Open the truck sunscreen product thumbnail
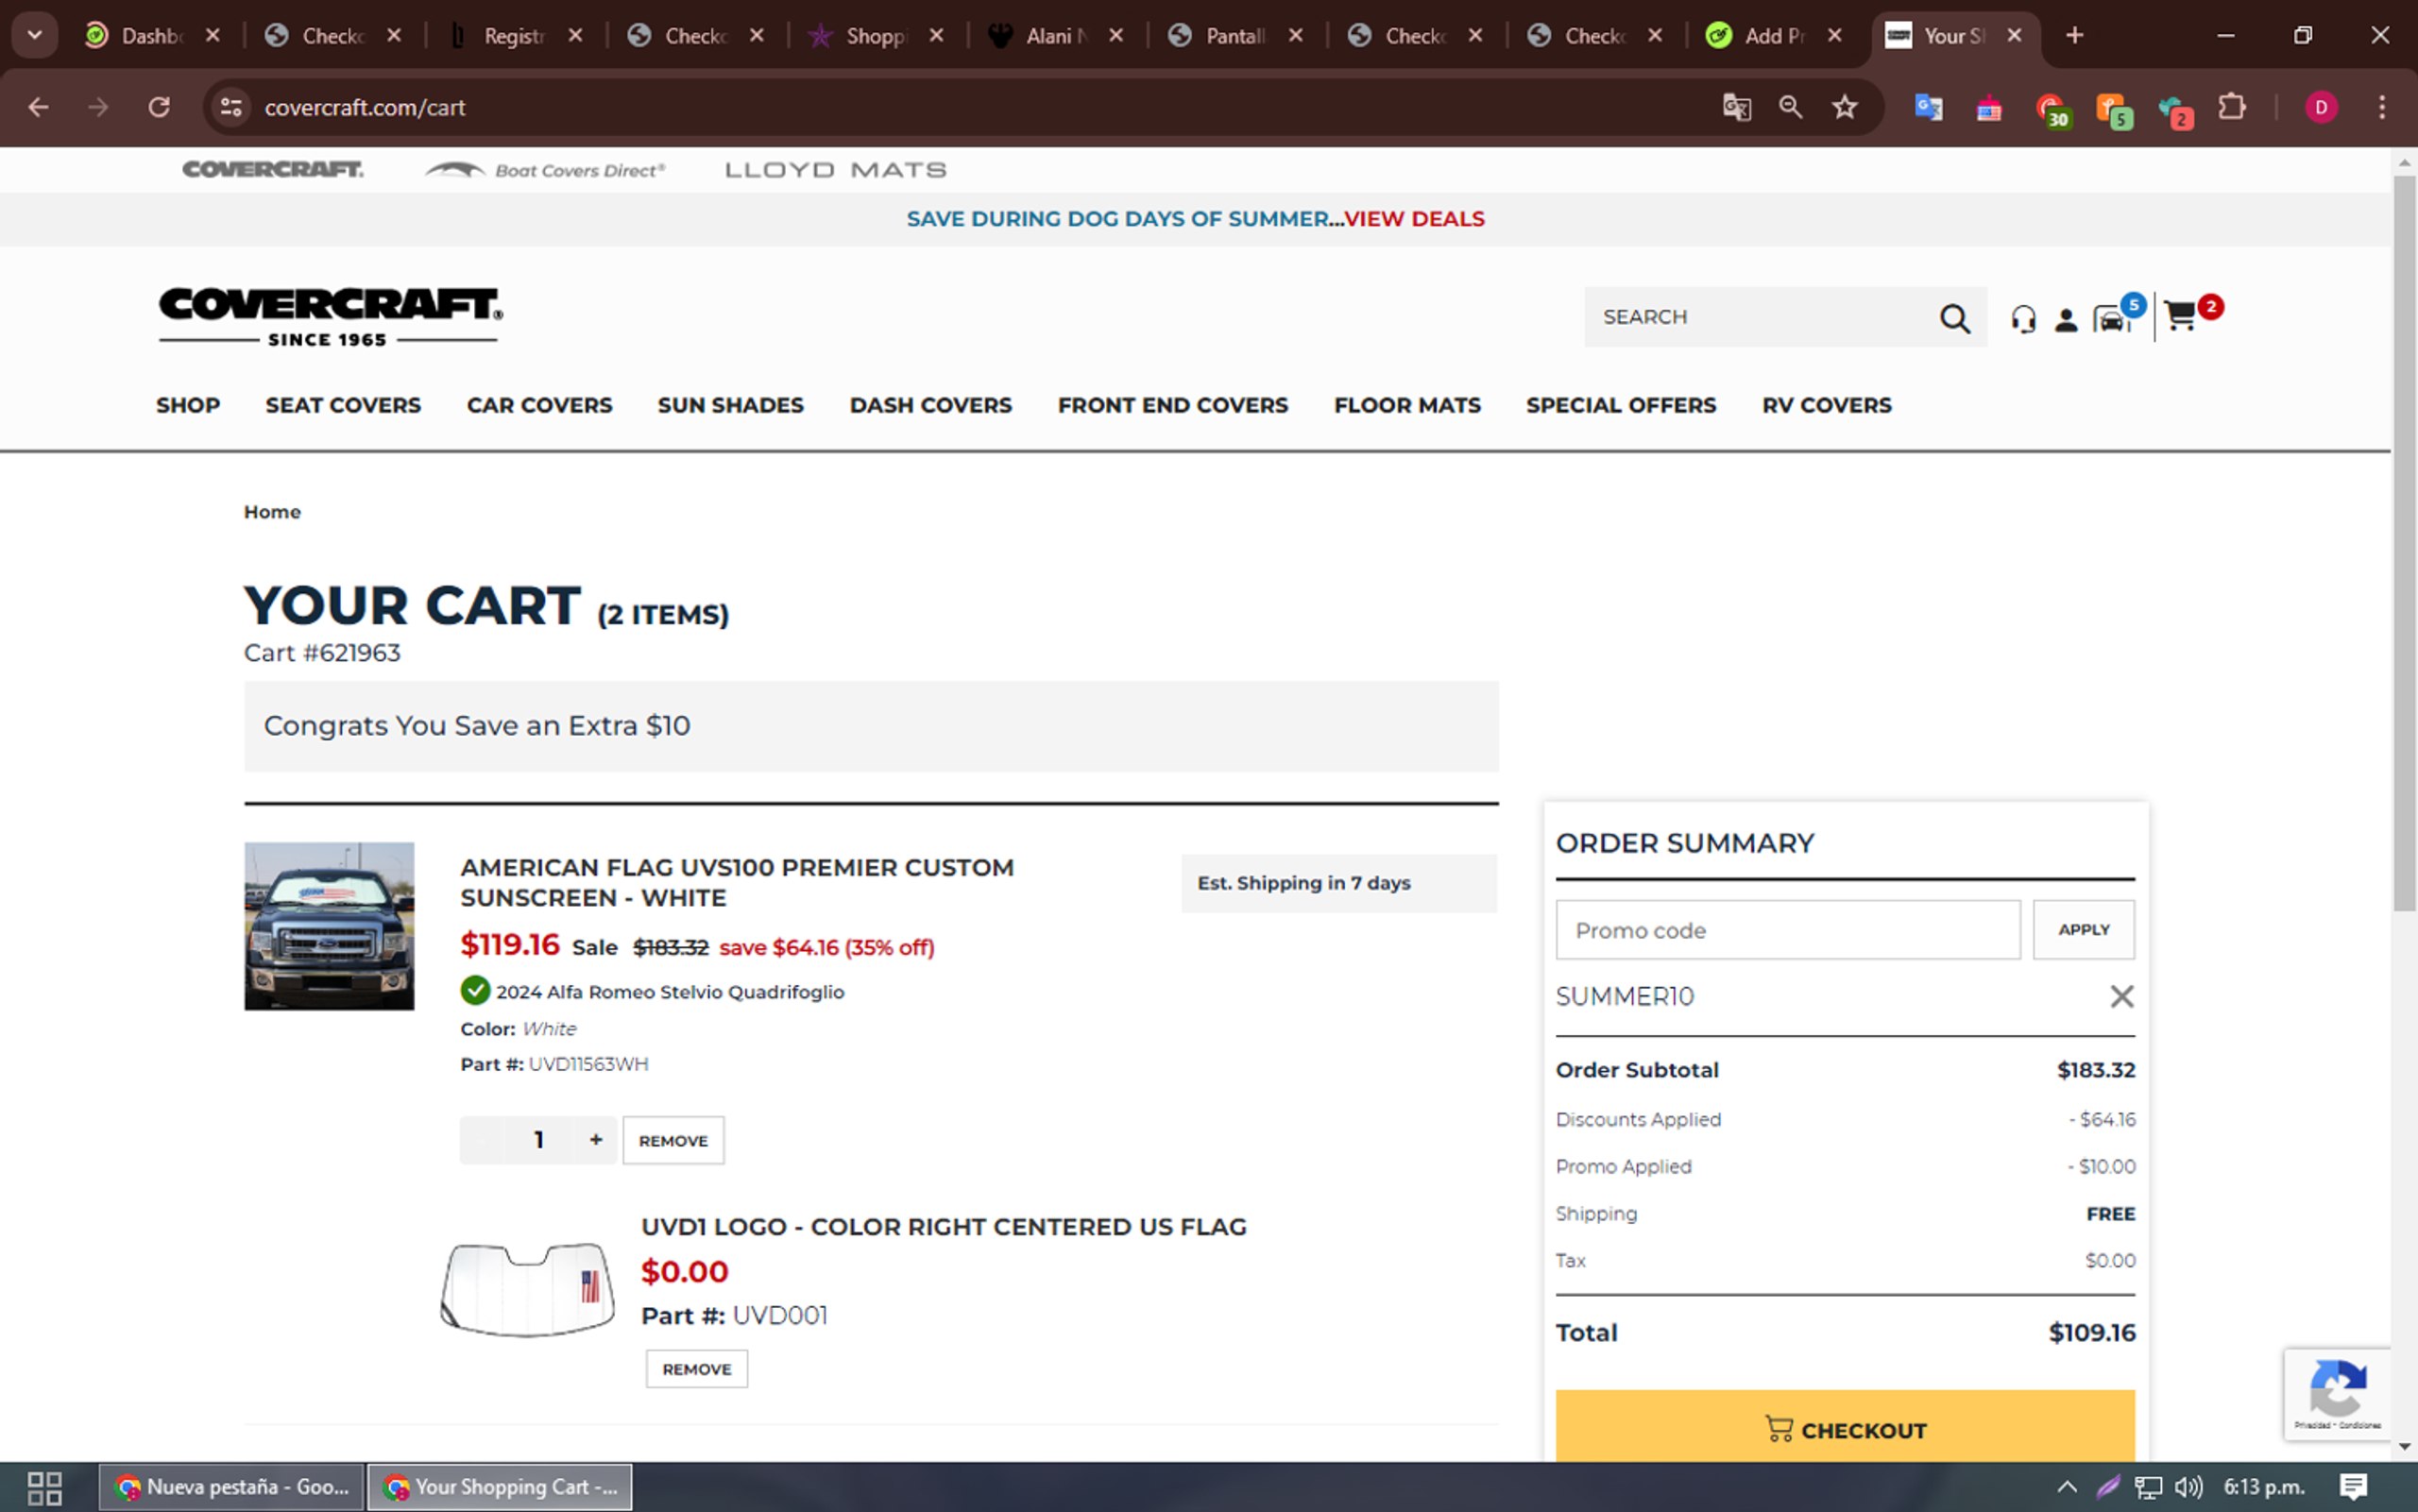The height and width of the screenshot is (1512, 2418). 329,926
